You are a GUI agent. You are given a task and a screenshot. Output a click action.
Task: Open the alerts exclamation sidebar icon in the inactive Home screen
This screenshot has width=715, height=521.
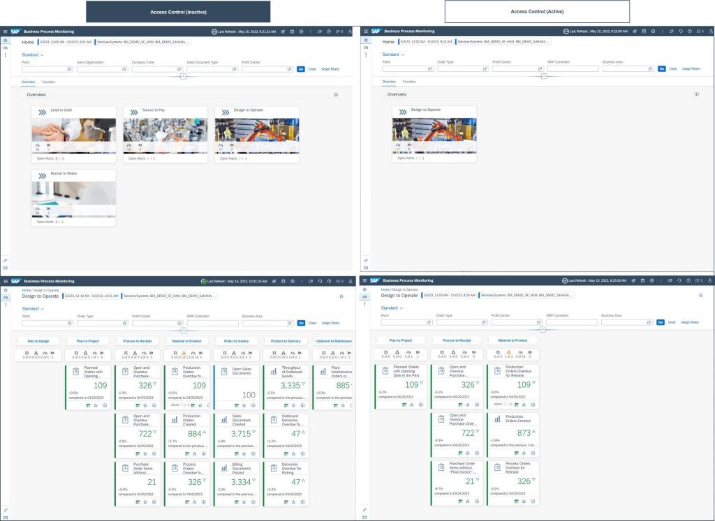(x=5, y=54)
